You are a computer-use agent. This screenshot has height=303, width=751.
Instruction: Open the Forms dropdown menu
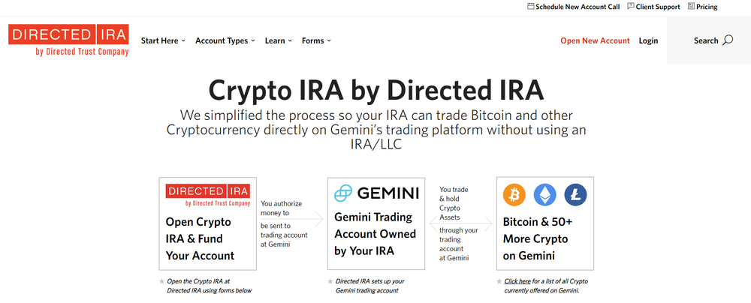point(316,40)
